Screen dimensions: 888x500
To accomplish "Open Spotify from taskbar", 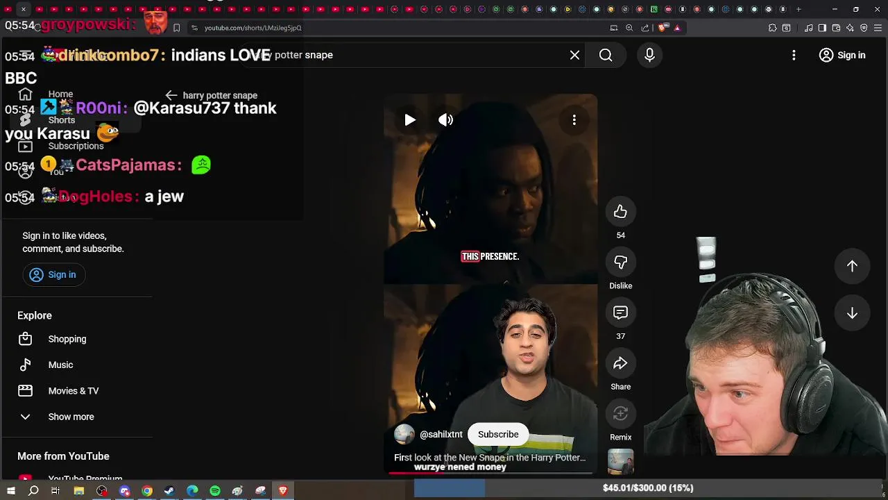I will click(x=215, y=491).
